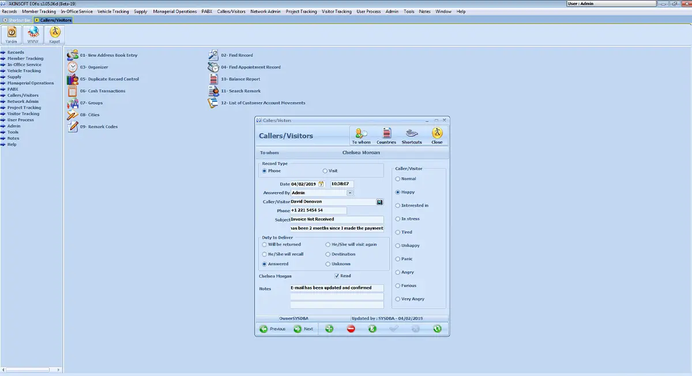Open the WWW globe toolbar icon
Viewport: 692px width, 376px height.
33,35
